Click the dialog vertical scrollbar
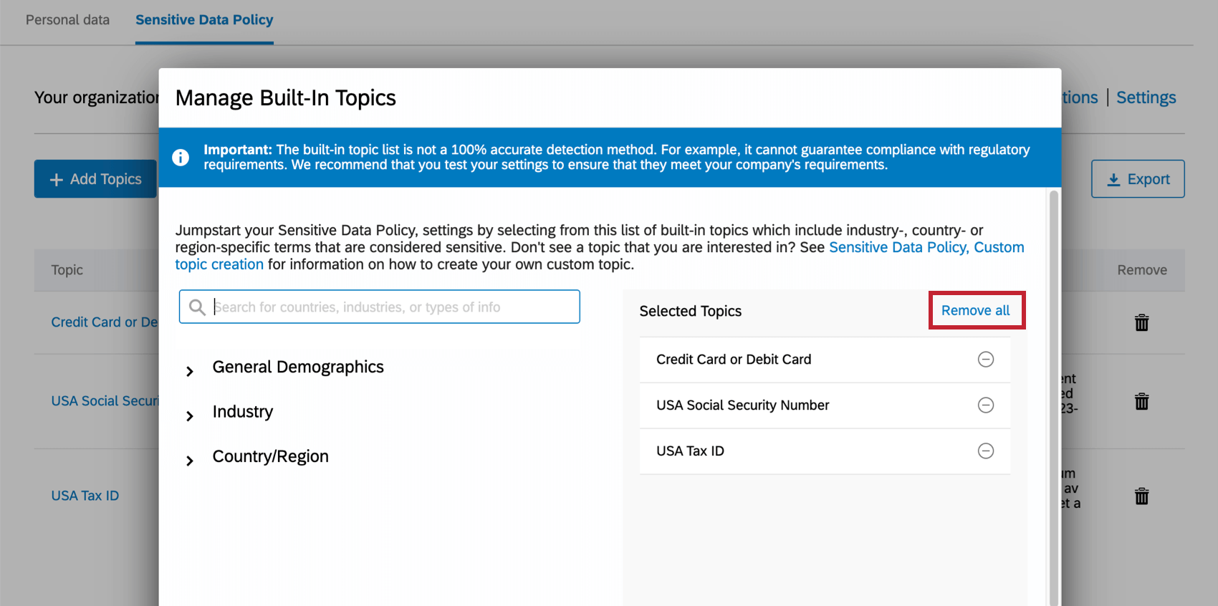This screenshot has width=1218, height=606. 1053,394
